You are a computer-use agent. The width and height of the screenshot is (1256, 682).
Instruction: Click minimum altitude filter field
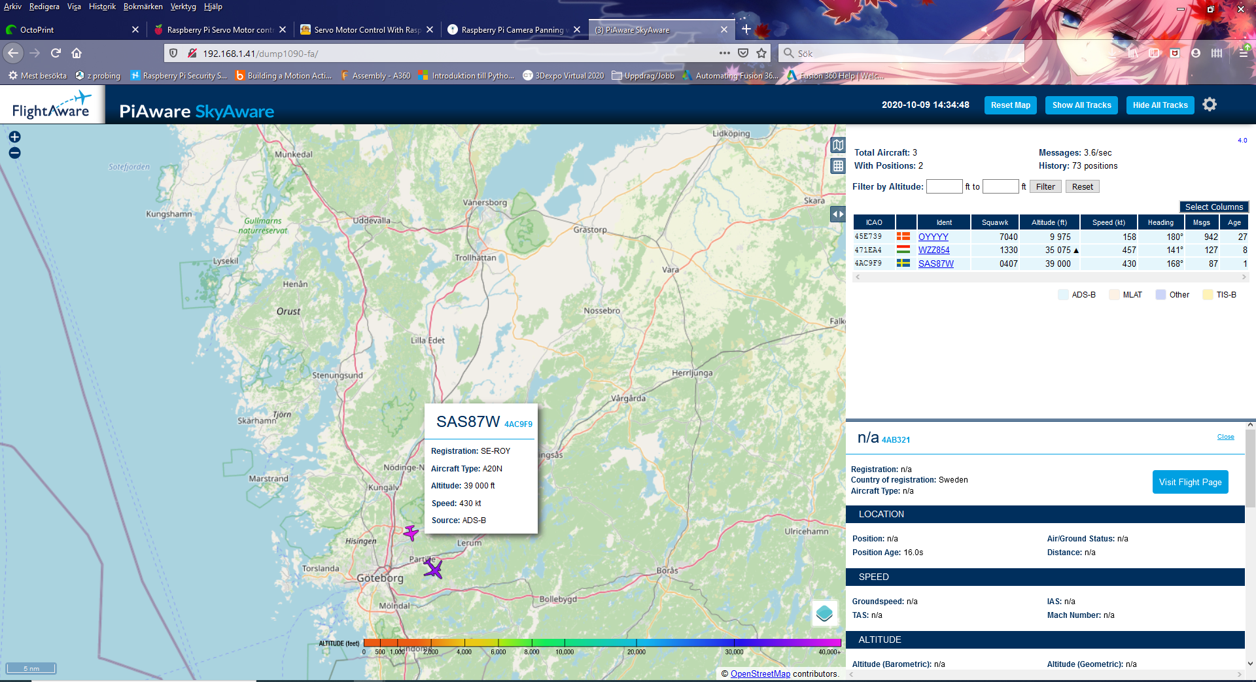(944, 186)
